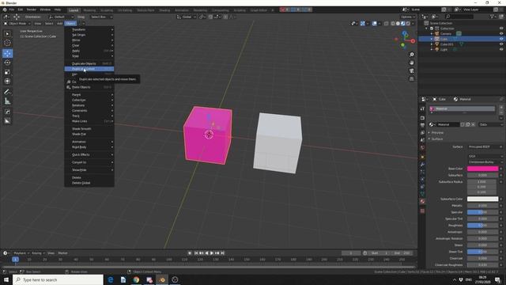Image resolution: width=506 pixels, height=285 pixels.
Task: Open Chrome from the taskbar
Action: point(136,279)
